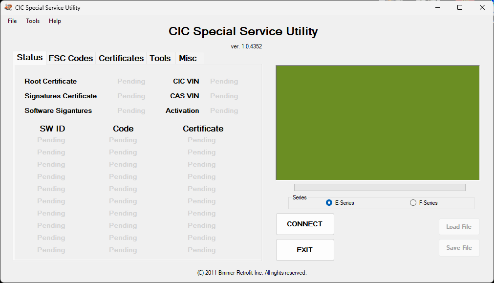Screen dimensions: 494x283
Task: Select the E-Series radio button
Action: (x=340, y=203)
